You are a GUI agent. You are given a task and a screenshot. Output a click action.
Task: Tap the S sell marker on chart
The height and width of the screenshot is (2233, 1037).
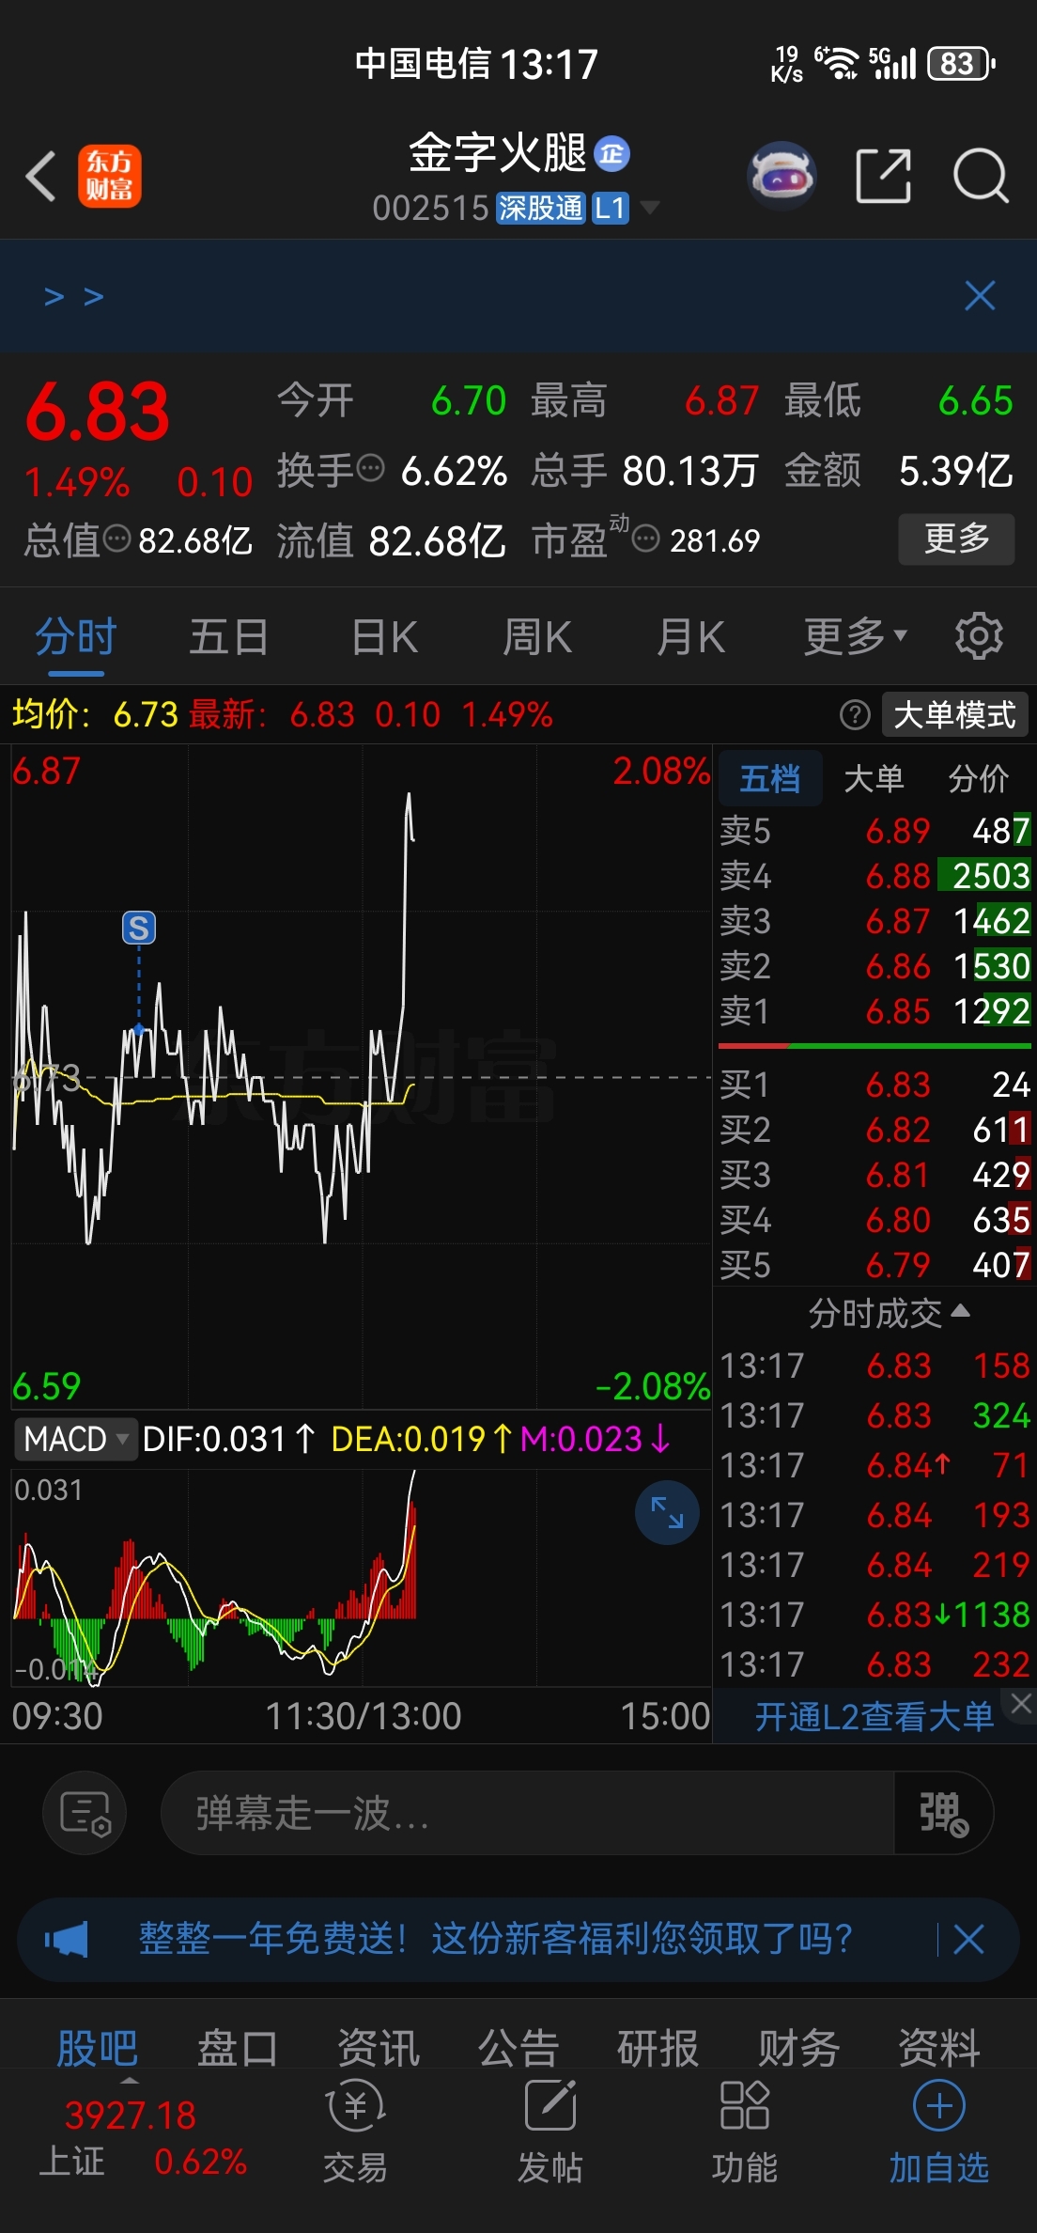coord(139,929)
